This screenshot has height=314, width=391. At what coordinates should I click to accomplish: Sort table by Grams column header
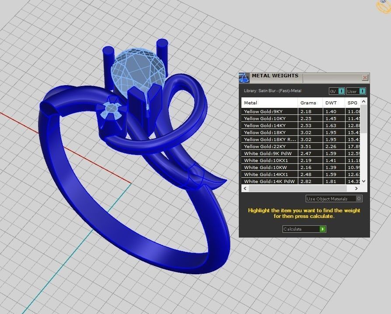[310, 103]
